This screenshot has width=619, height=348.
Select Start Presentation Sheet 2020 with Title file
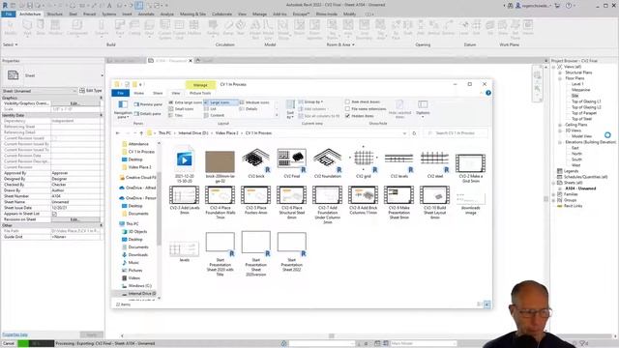coord(221,253)
